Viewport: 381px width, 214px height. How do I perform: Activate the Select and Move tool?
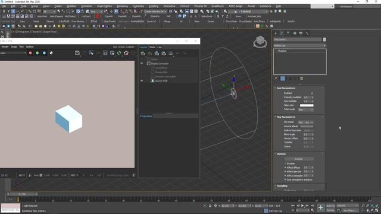tap(78, 11)
